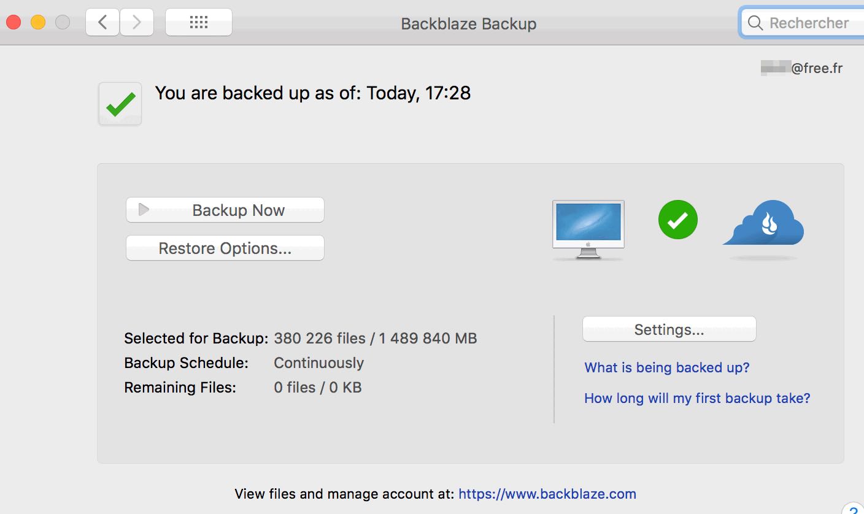The height and width of the screenshot is (514, 864).
Task: Visit https://www.backblaze.com link
Action: [x=547, y=494]
